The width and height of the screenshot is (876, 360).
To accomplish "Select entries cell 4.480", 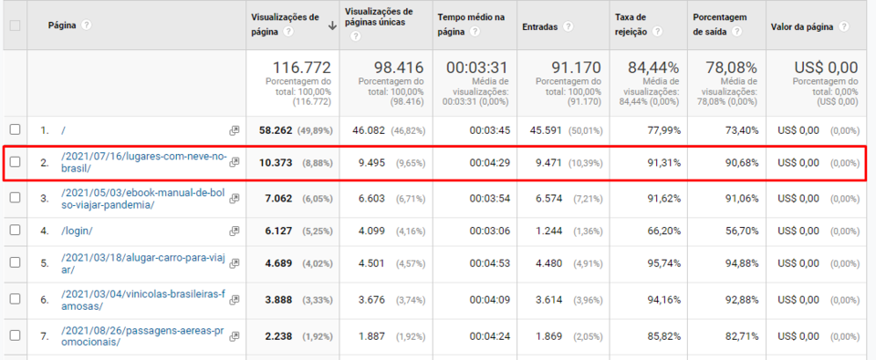I will [x=548, y=262].
